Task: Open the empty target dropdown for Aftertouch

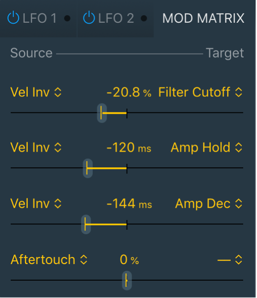Action: click(230, 260)
